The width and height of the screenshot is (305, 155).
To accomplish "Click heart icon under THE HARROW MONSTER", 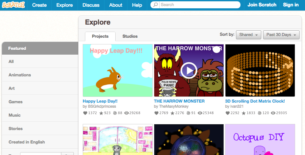I will (x=156, y=113).
